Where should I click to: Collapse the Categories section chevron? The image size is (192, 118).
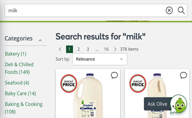pyautogui.click(x=40, y=40)
